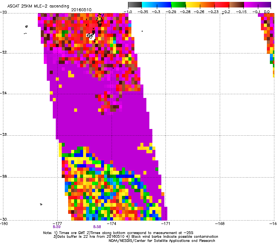The width and height of the screenshot is (277, 243).
Task: Click the '-174' longitude axis label
Action: (x=112, y=224)
